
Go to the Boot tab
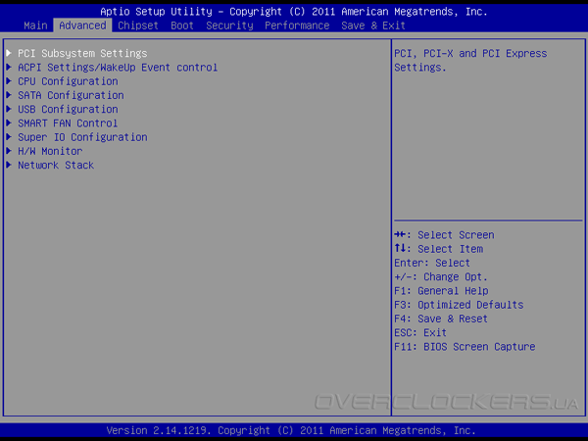182,25
